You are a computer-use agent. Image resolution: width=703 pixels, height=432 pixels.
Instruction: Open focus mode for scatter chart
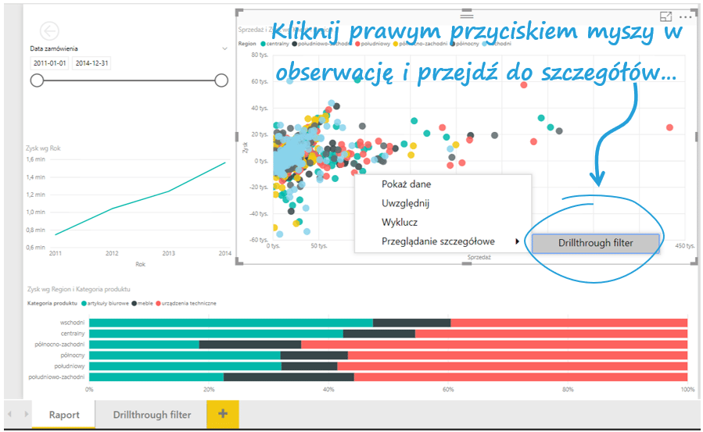(666, 16)
